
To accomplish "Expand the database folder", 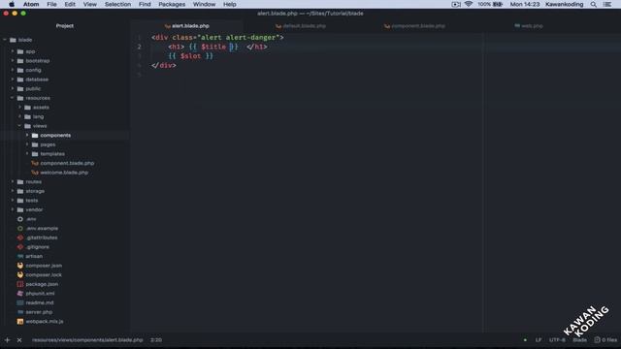I will tap(13, 79).
